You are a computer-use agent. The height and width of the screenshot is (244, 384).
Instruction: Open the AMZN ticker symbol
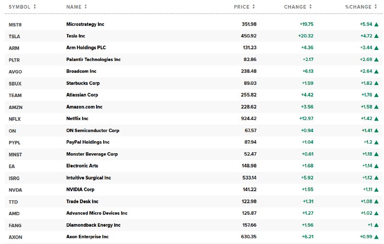(15, 107)
